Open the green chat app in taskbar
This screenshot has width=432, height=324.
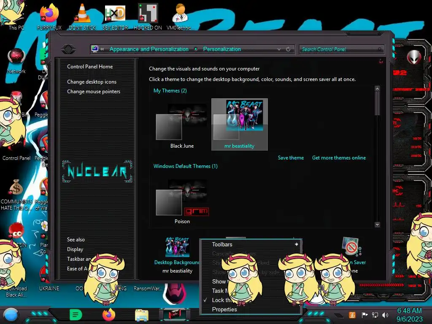[76, 315]
